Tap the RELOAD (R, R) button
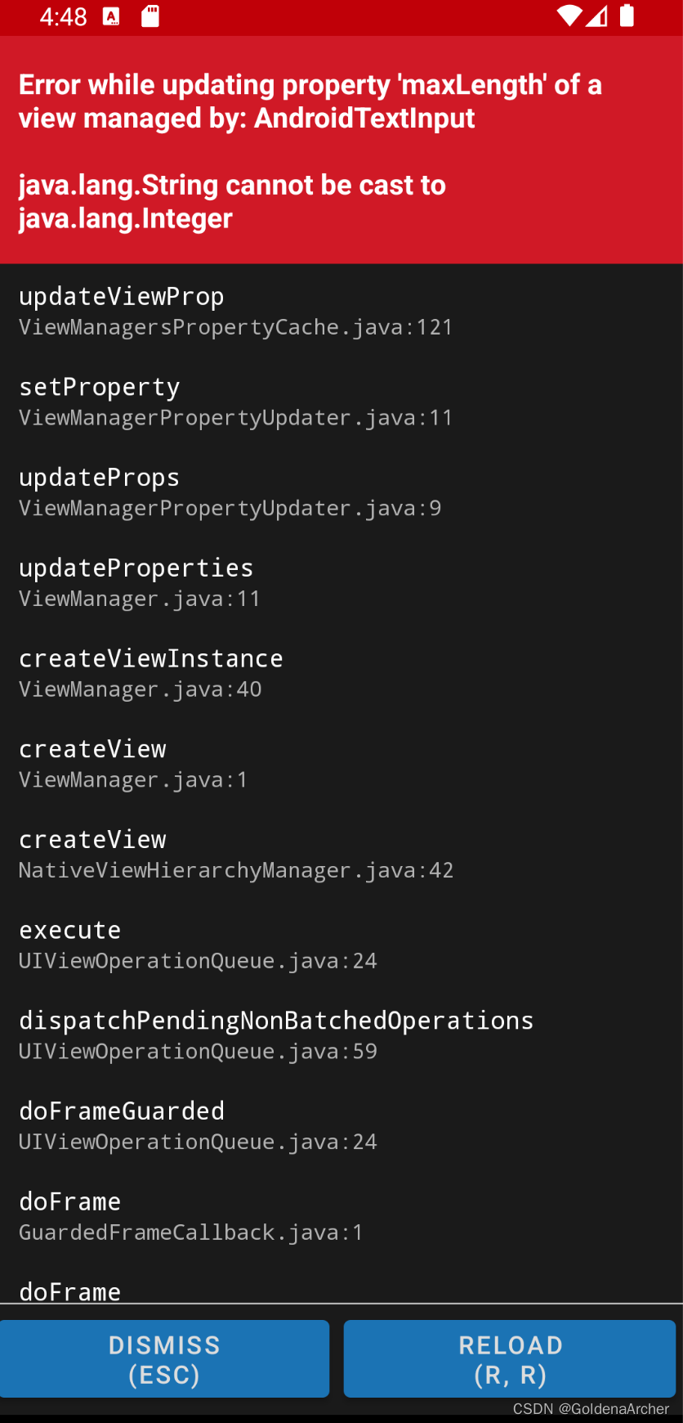The width and height of the screenshot is (683, 1423). [510, 1359]
